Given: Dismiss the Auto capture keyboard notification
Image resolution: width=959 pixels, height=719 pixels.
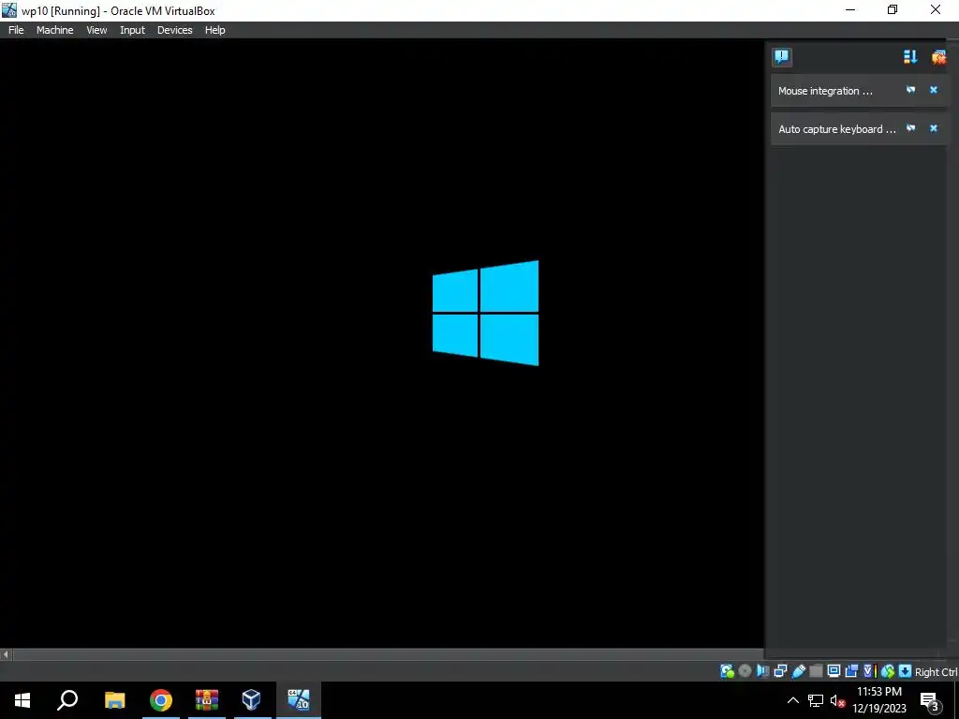Looking at the screenshot, I should tap(934, 128).
